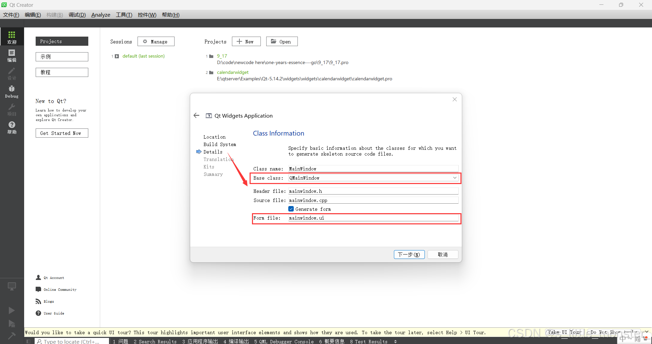This screenshot has width=652, height=344.
Task: Click the folder icon beside calendarwidget
Action: [x=211, y=73]
